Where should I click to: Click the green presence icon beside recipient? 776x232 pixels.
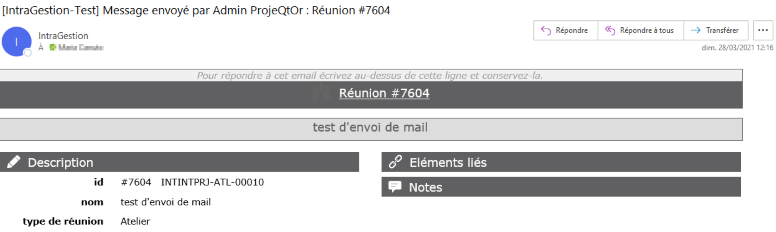(53, 48)
